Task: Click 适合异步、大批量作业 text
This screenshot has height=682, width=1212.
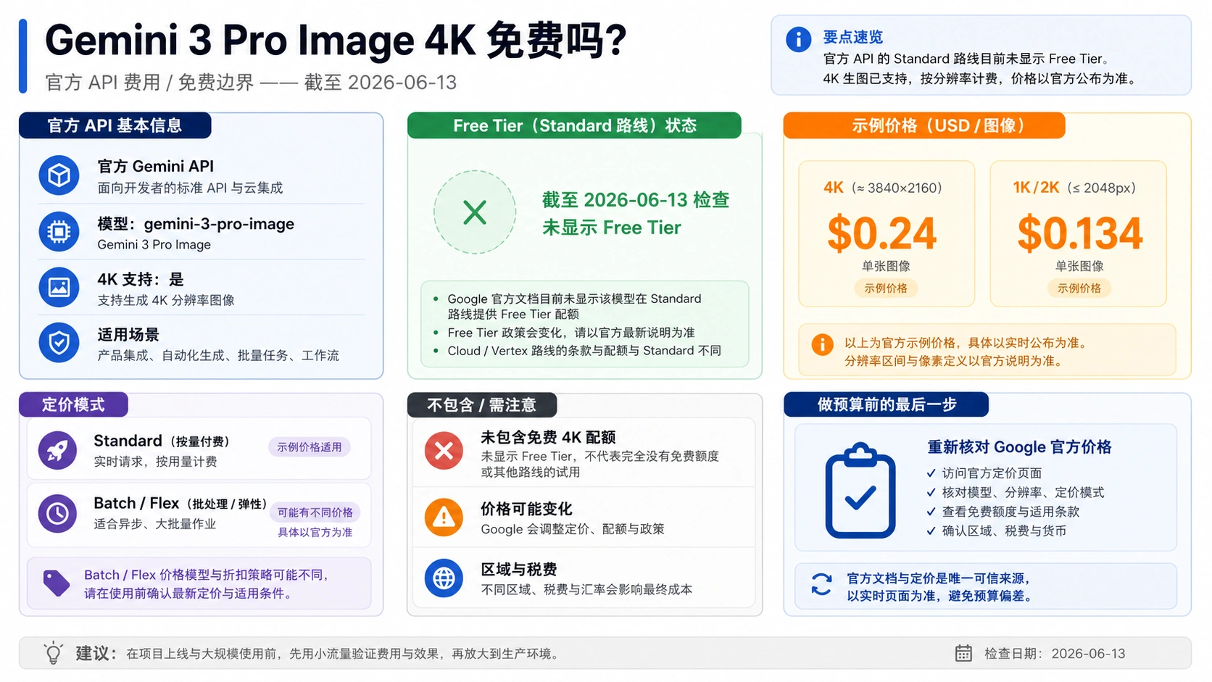Action: pos(154,523)
